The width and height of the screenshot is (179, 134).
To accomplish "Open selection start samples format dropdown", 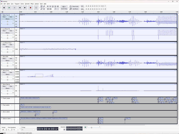I will pos(82,127).
